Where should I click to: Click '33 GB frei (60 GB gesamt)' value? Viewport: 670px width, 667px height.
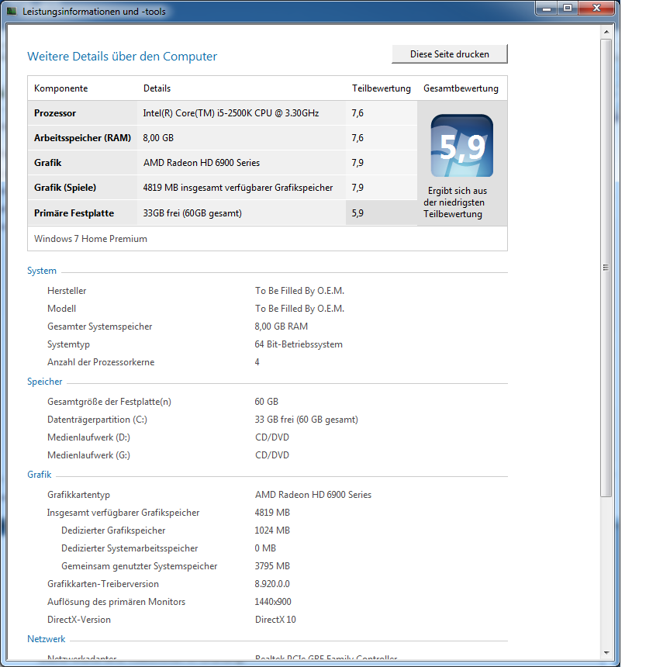point(306,420)
